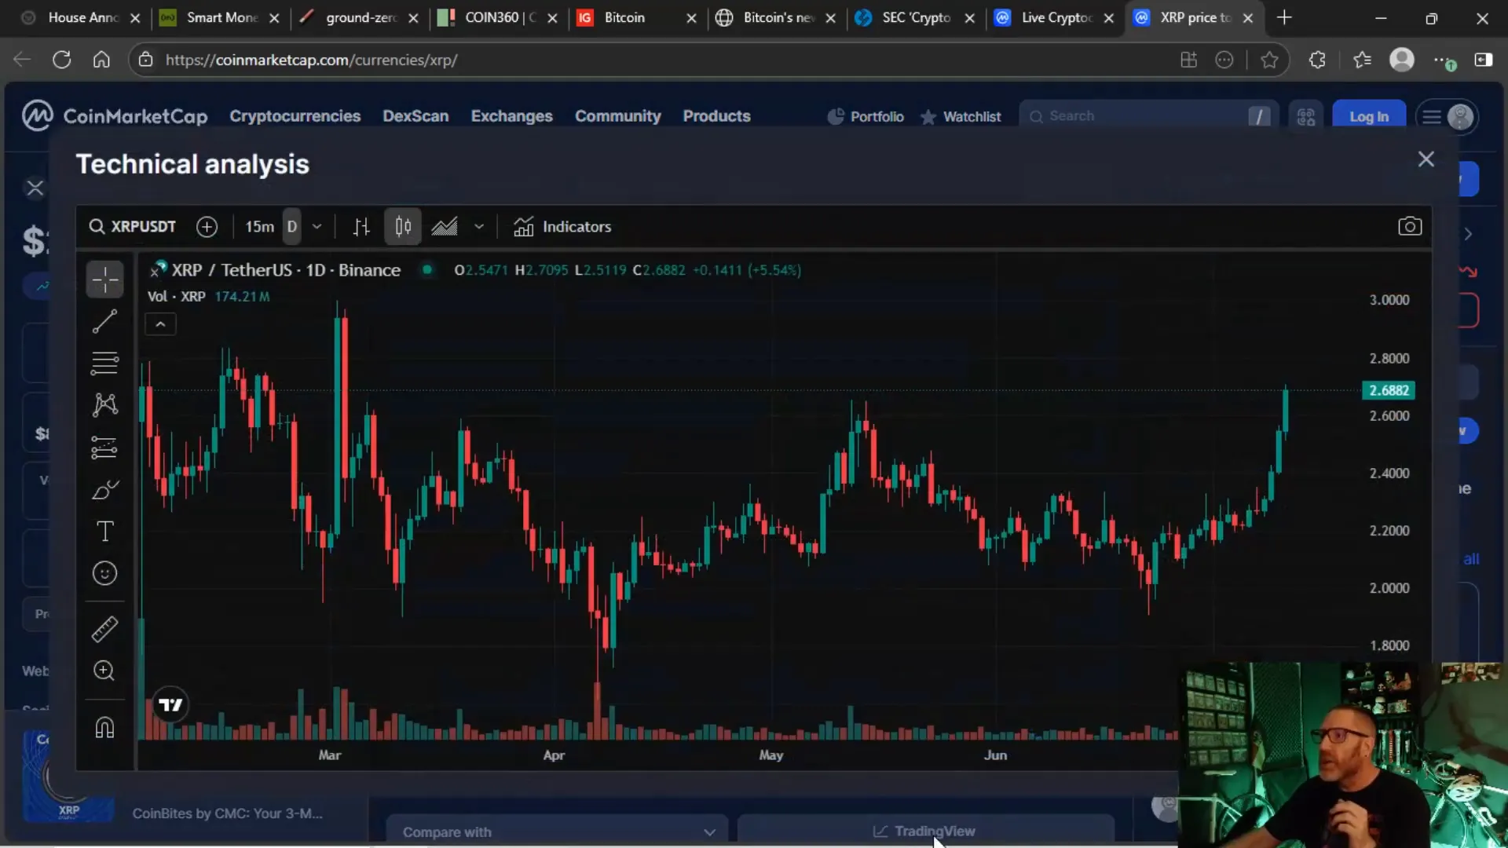Search symbol XRPUSDT

(132, 227)
